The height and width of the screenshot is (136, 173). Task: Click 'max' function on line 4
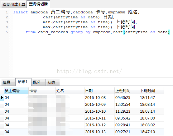click(46, 27)
